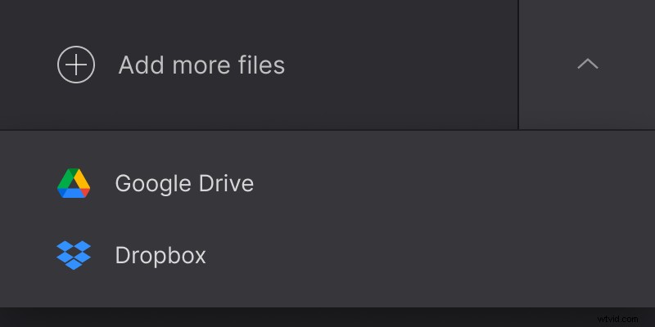Tap the icon left of Google Drive label
Viewport: 655px width, 327px height.
pyautogui.click(x=74, y=183)
